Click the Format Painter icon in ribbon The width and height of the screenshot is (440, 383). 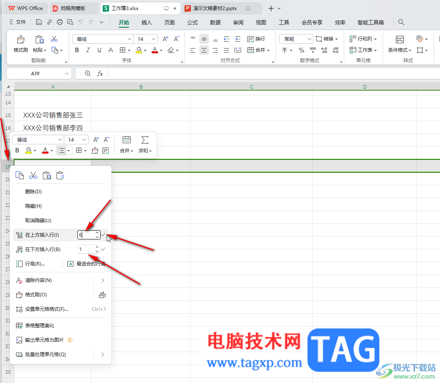(x=20, y=39)
